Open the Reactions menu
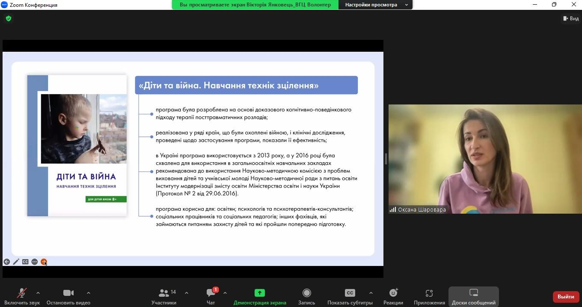 pyautogui.click(x=393, y=296)
